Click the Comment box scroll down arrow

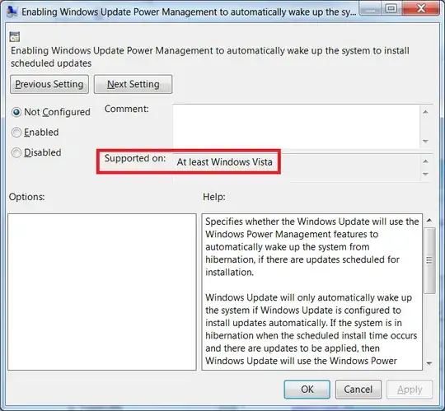click(x=425, y=141)
